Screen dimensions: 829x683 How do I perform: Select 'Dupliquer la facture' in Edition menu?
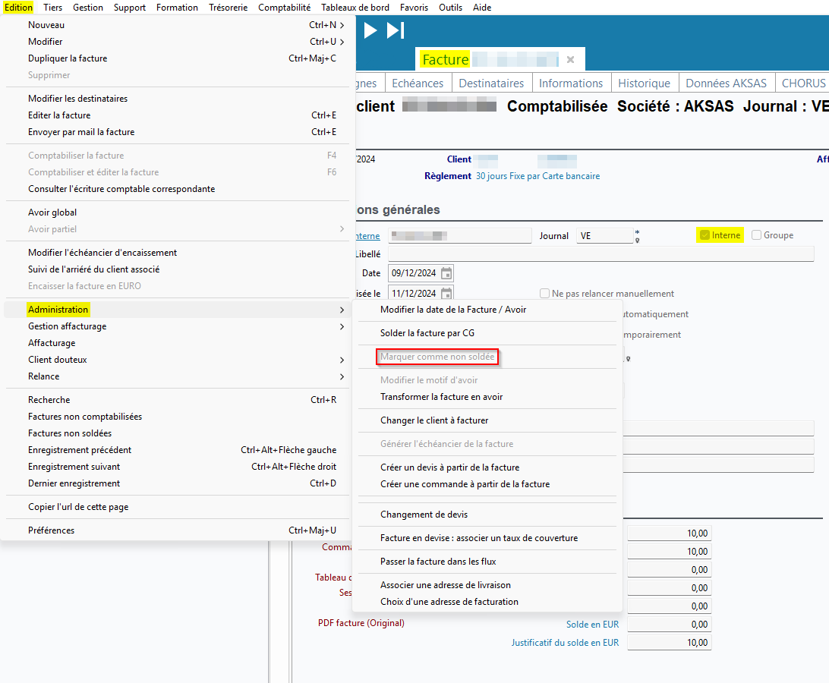[x=68, y=58]
